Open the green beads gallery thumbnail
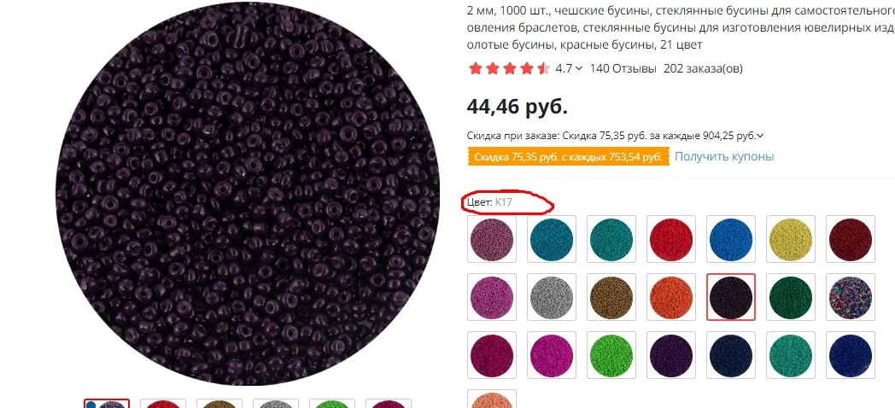The width and height of the screenshot is (895, 408). [331, 404]
